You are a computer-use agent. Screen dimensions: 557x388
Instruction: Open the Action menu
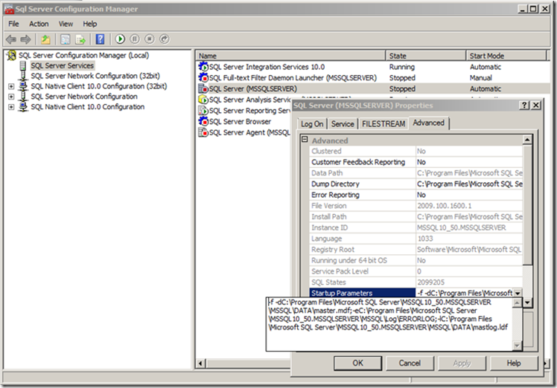pos(39,24)
